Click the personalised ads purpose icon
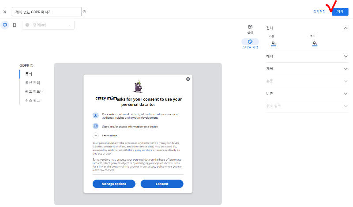Viewport: 353px width, 207px height. click(x=96, y=116)
